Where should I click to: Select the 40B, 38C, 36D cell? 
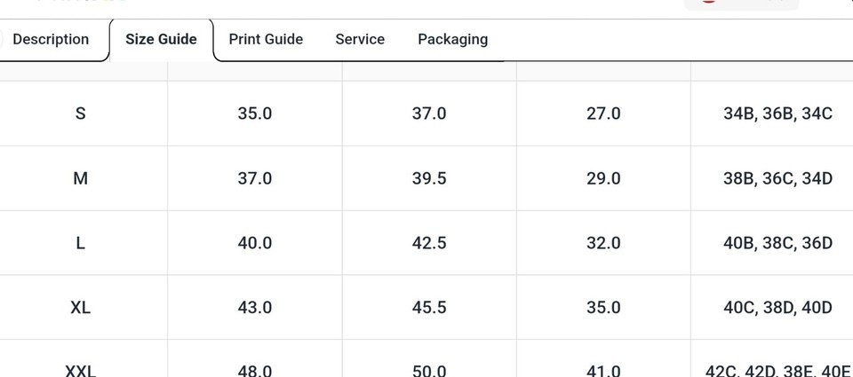[777, 243]
